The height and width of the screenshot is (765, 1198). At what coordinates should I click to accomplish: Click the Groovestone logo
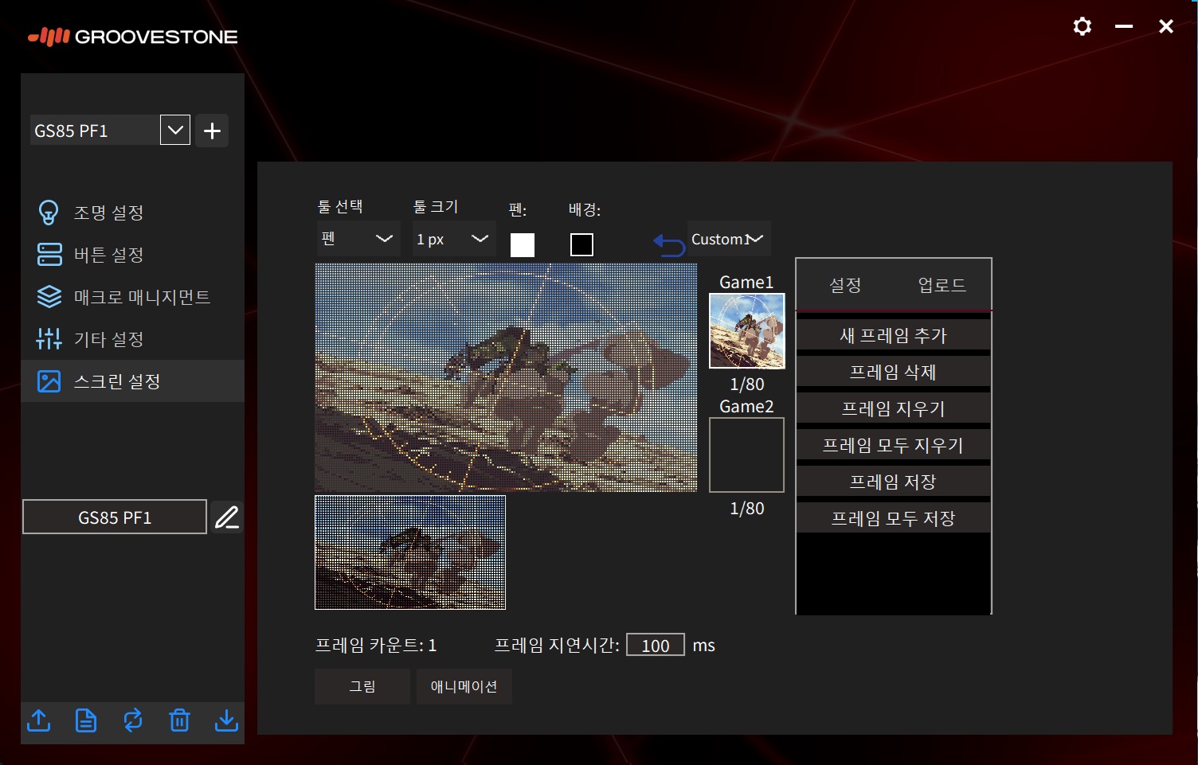[132, 37]
